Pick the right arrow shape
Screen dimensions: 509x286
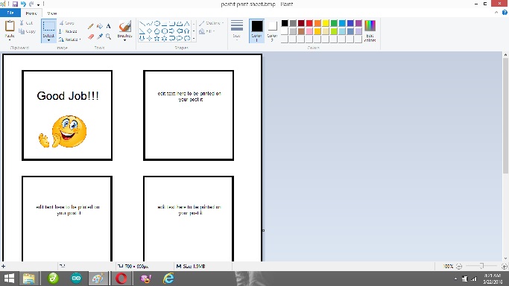[171, 31]
